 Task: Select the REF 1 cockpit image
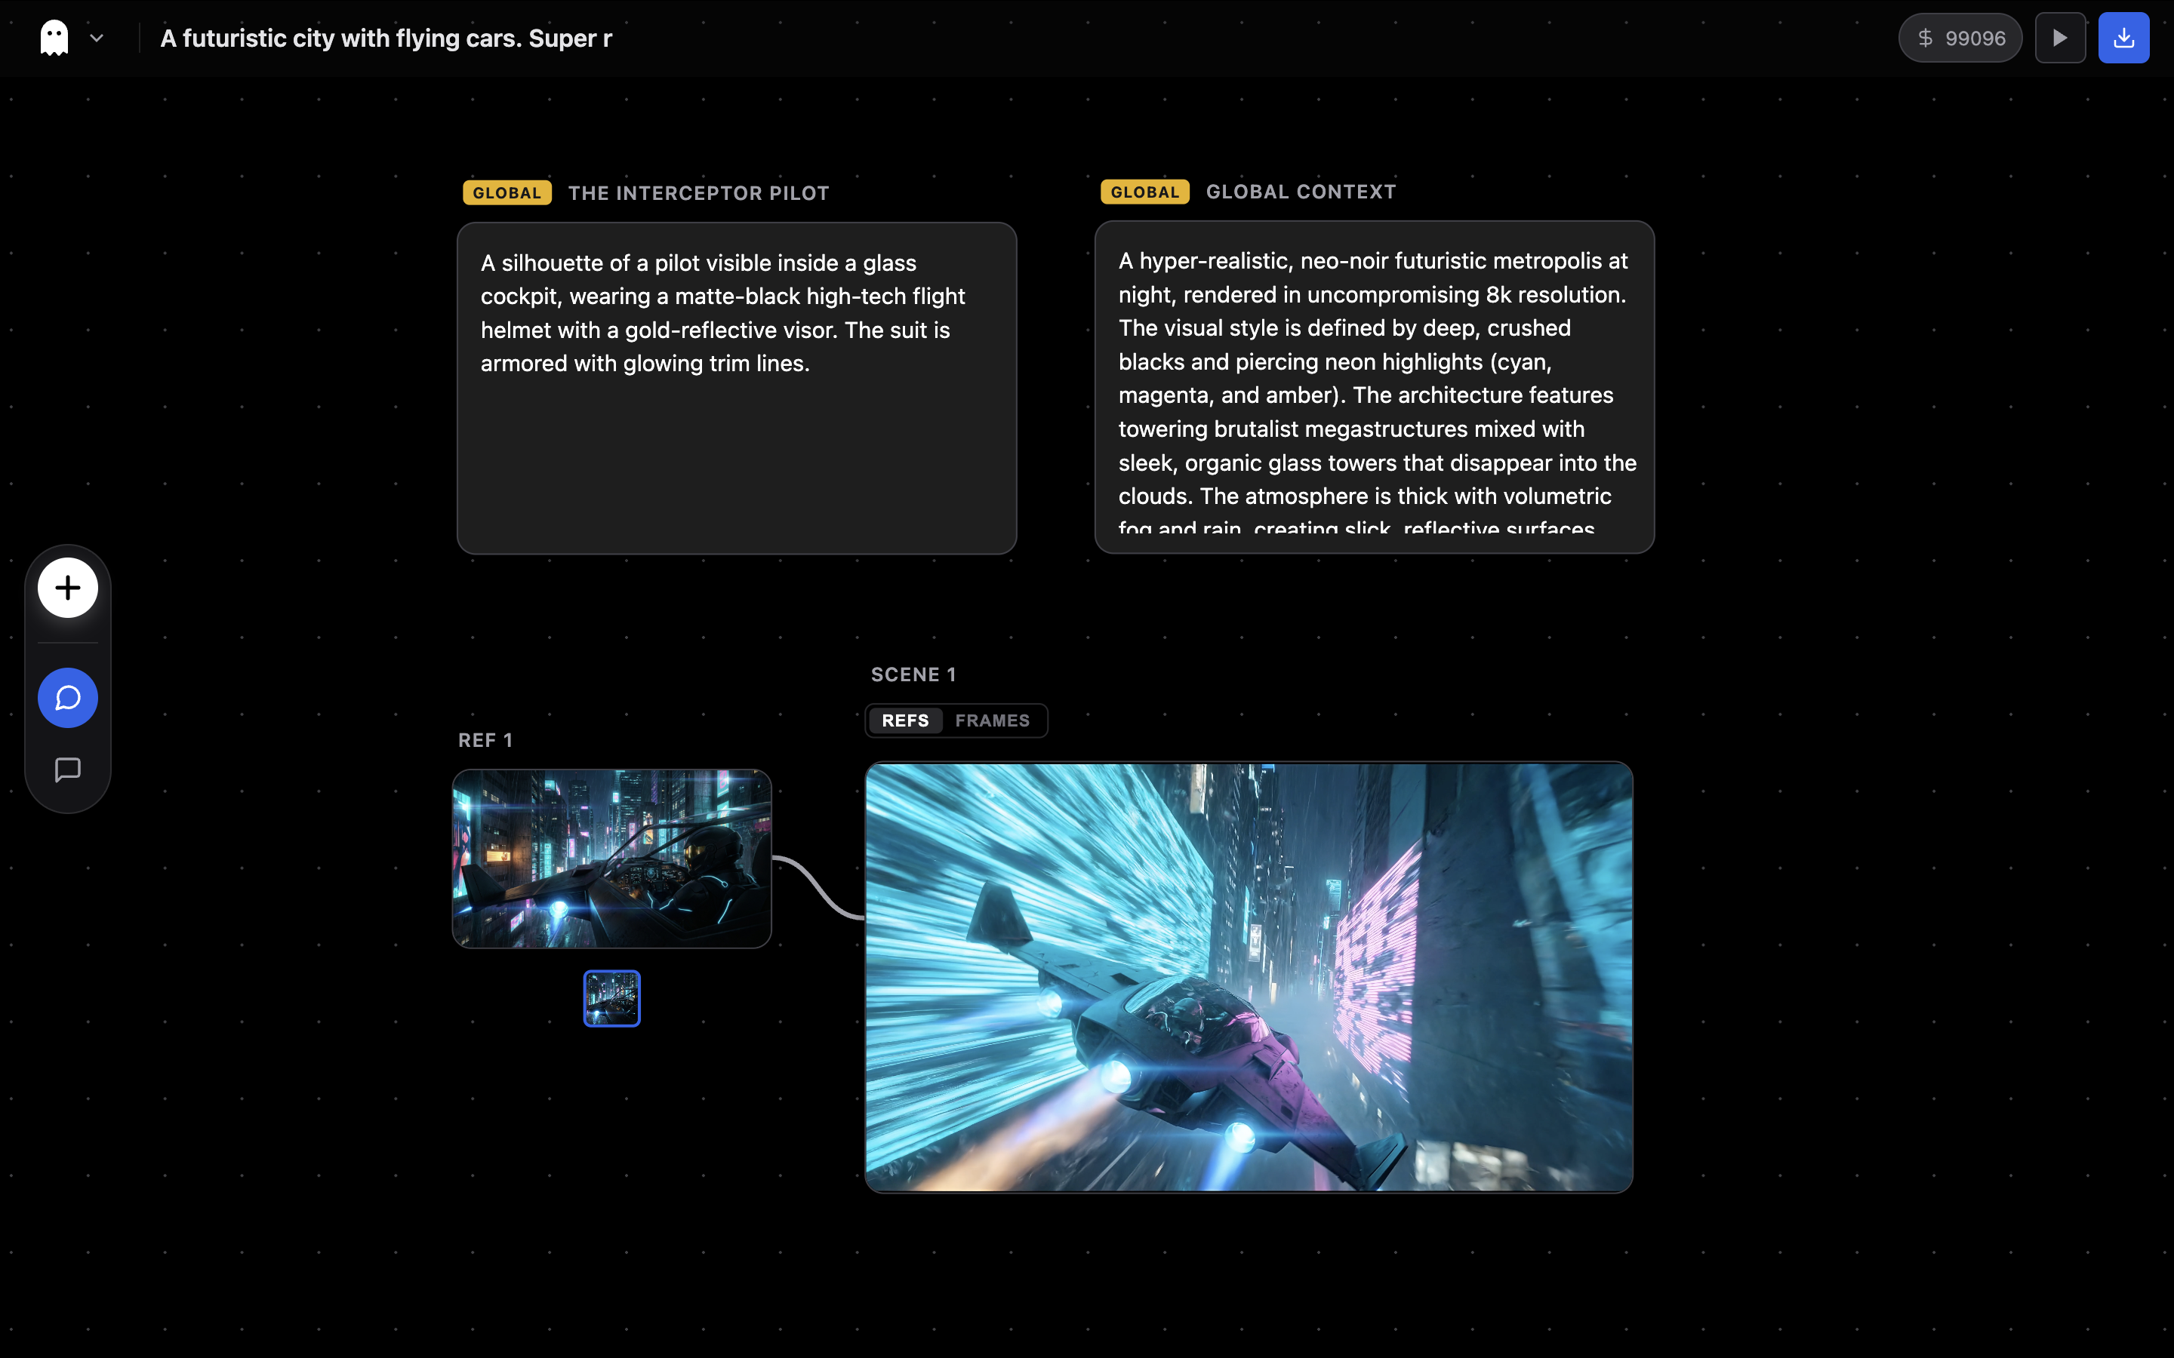coord(611,859)
